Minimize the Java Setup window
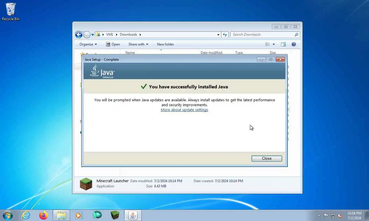This screenshot has height=221, width=369. point(261,60)
